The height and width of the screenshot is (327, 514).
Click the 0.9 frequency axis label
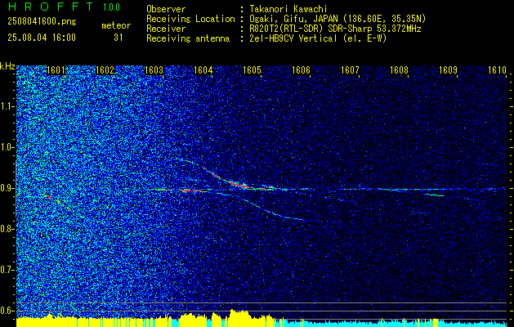click(7, 188)
